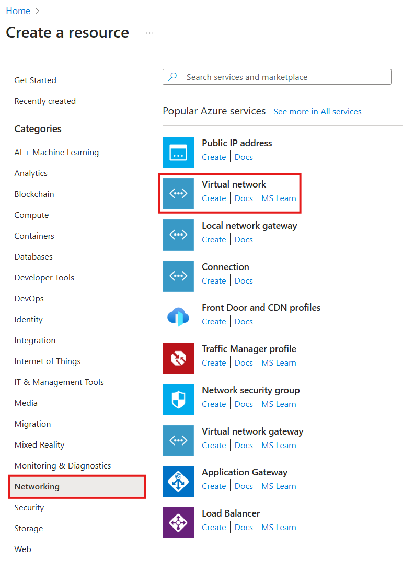Click the Virtual network icon
The image size is (403, 562).
178,194
